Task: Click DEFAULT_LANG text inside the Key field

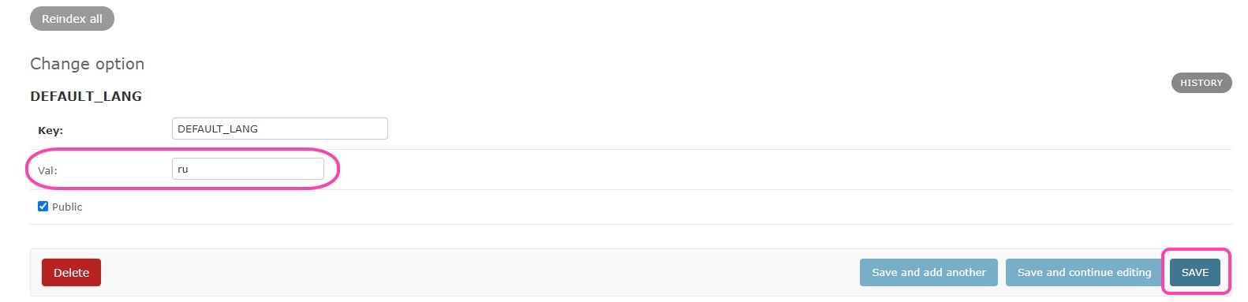Action: (x=218, y=129)
